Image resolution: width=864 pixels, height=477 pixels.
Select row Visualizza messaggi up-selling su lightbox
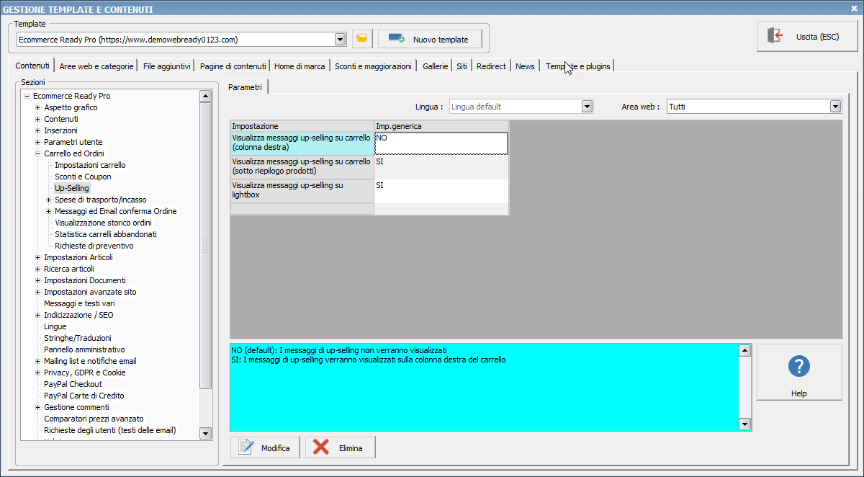click(x=302, y=190)
